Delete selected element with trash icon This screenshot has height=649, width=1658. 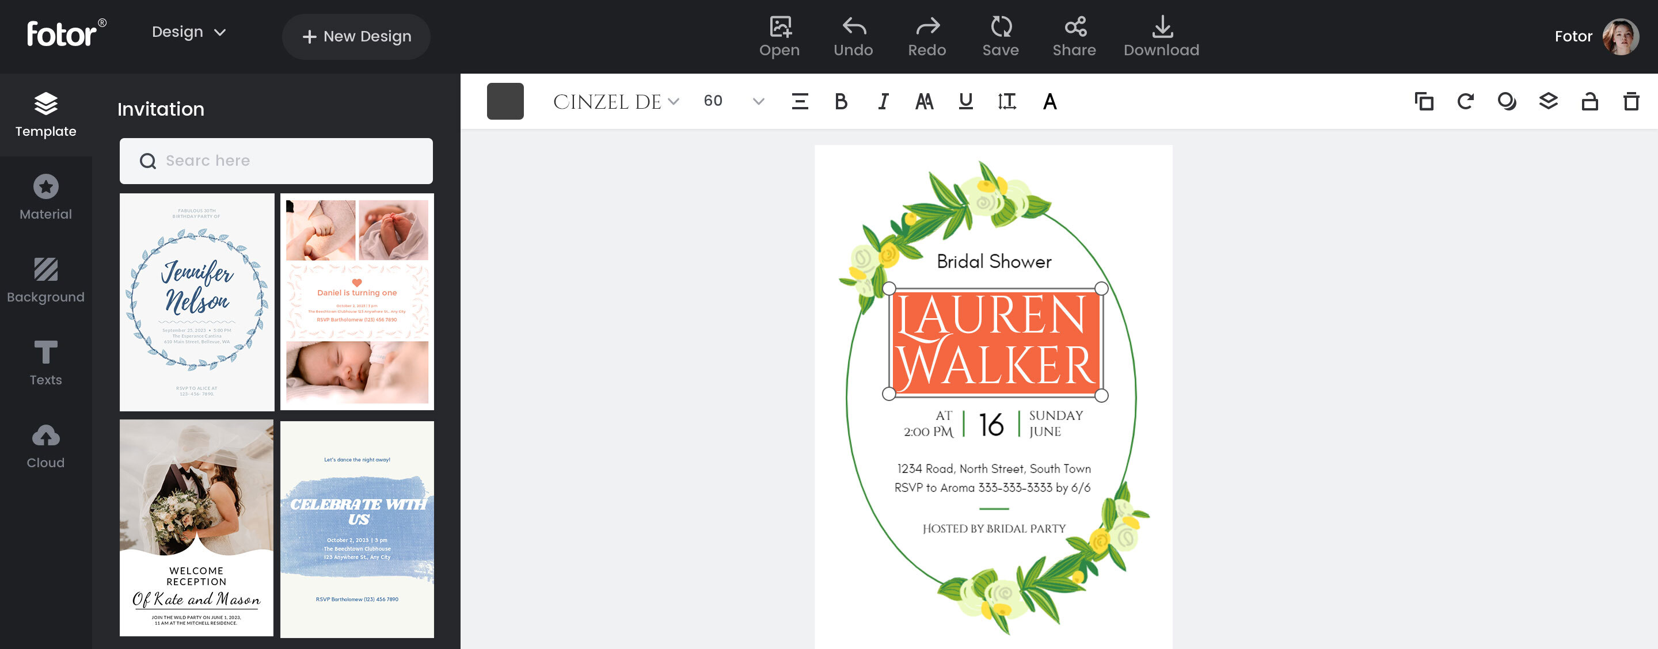click(x=1631, y=102)
